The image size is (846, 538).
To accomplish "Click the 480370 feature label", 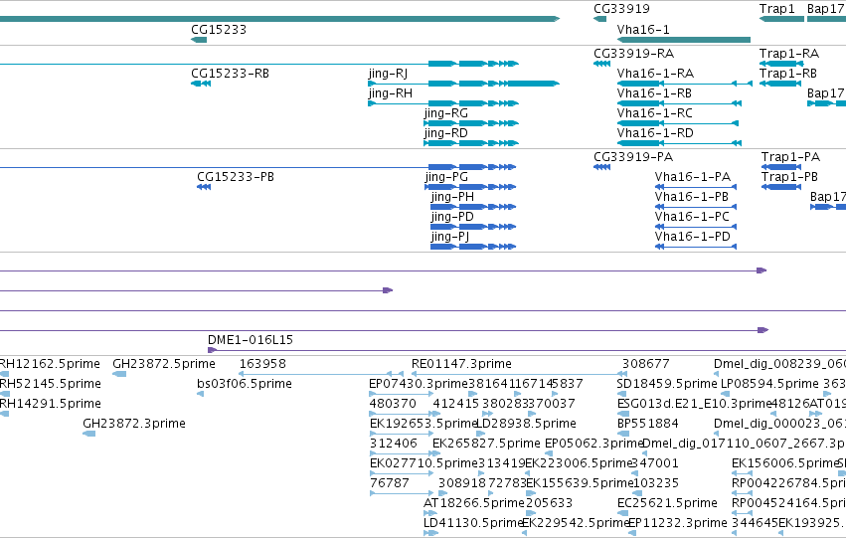I will (393, 404).
